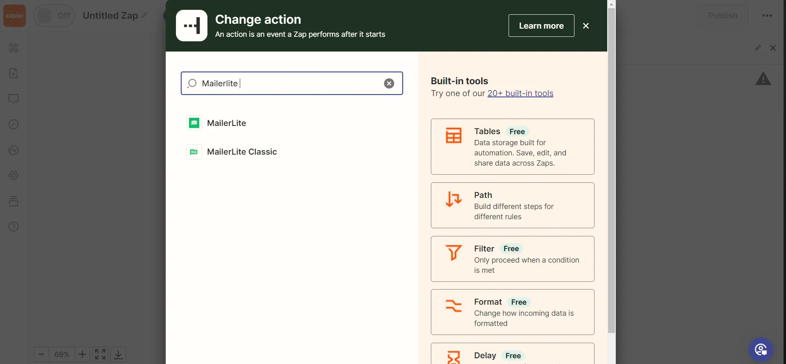Open the support chat bubble

click(x=761, y=350)
